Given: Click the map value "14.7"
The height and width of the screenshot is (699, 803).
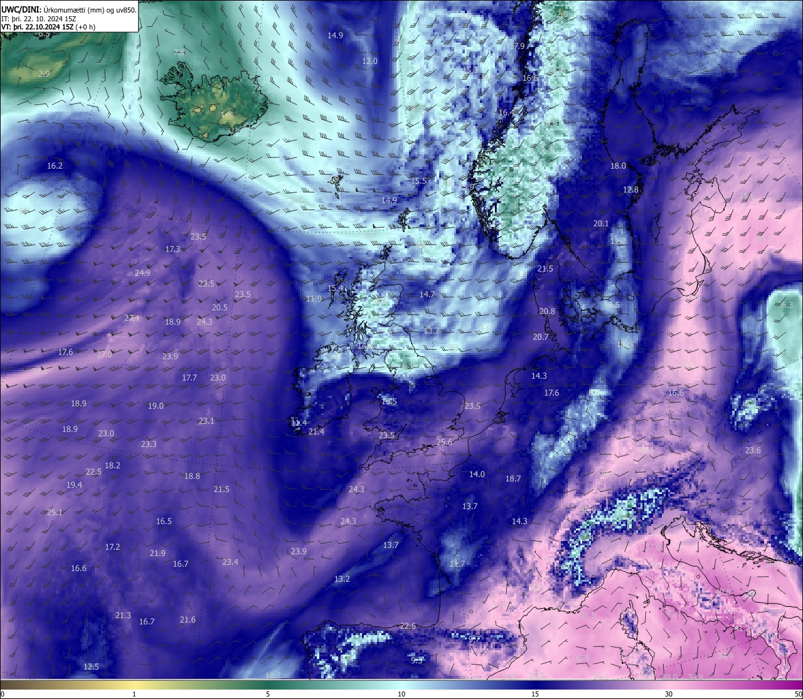Looking at the screenshot, I should point(427,294).
